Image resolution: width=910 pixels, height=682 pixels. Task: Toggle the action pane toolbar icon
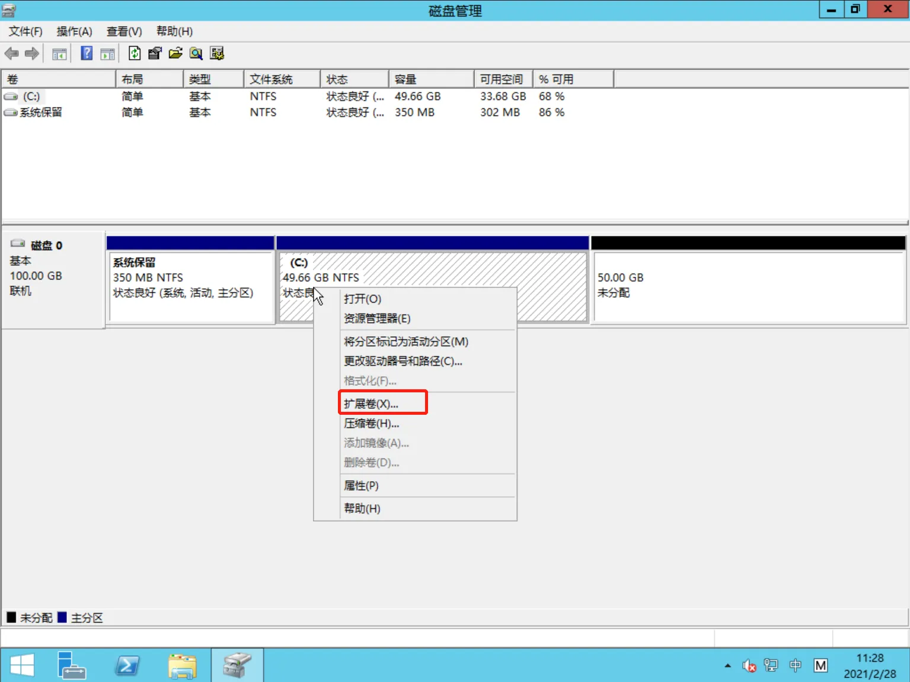[107, 53]
